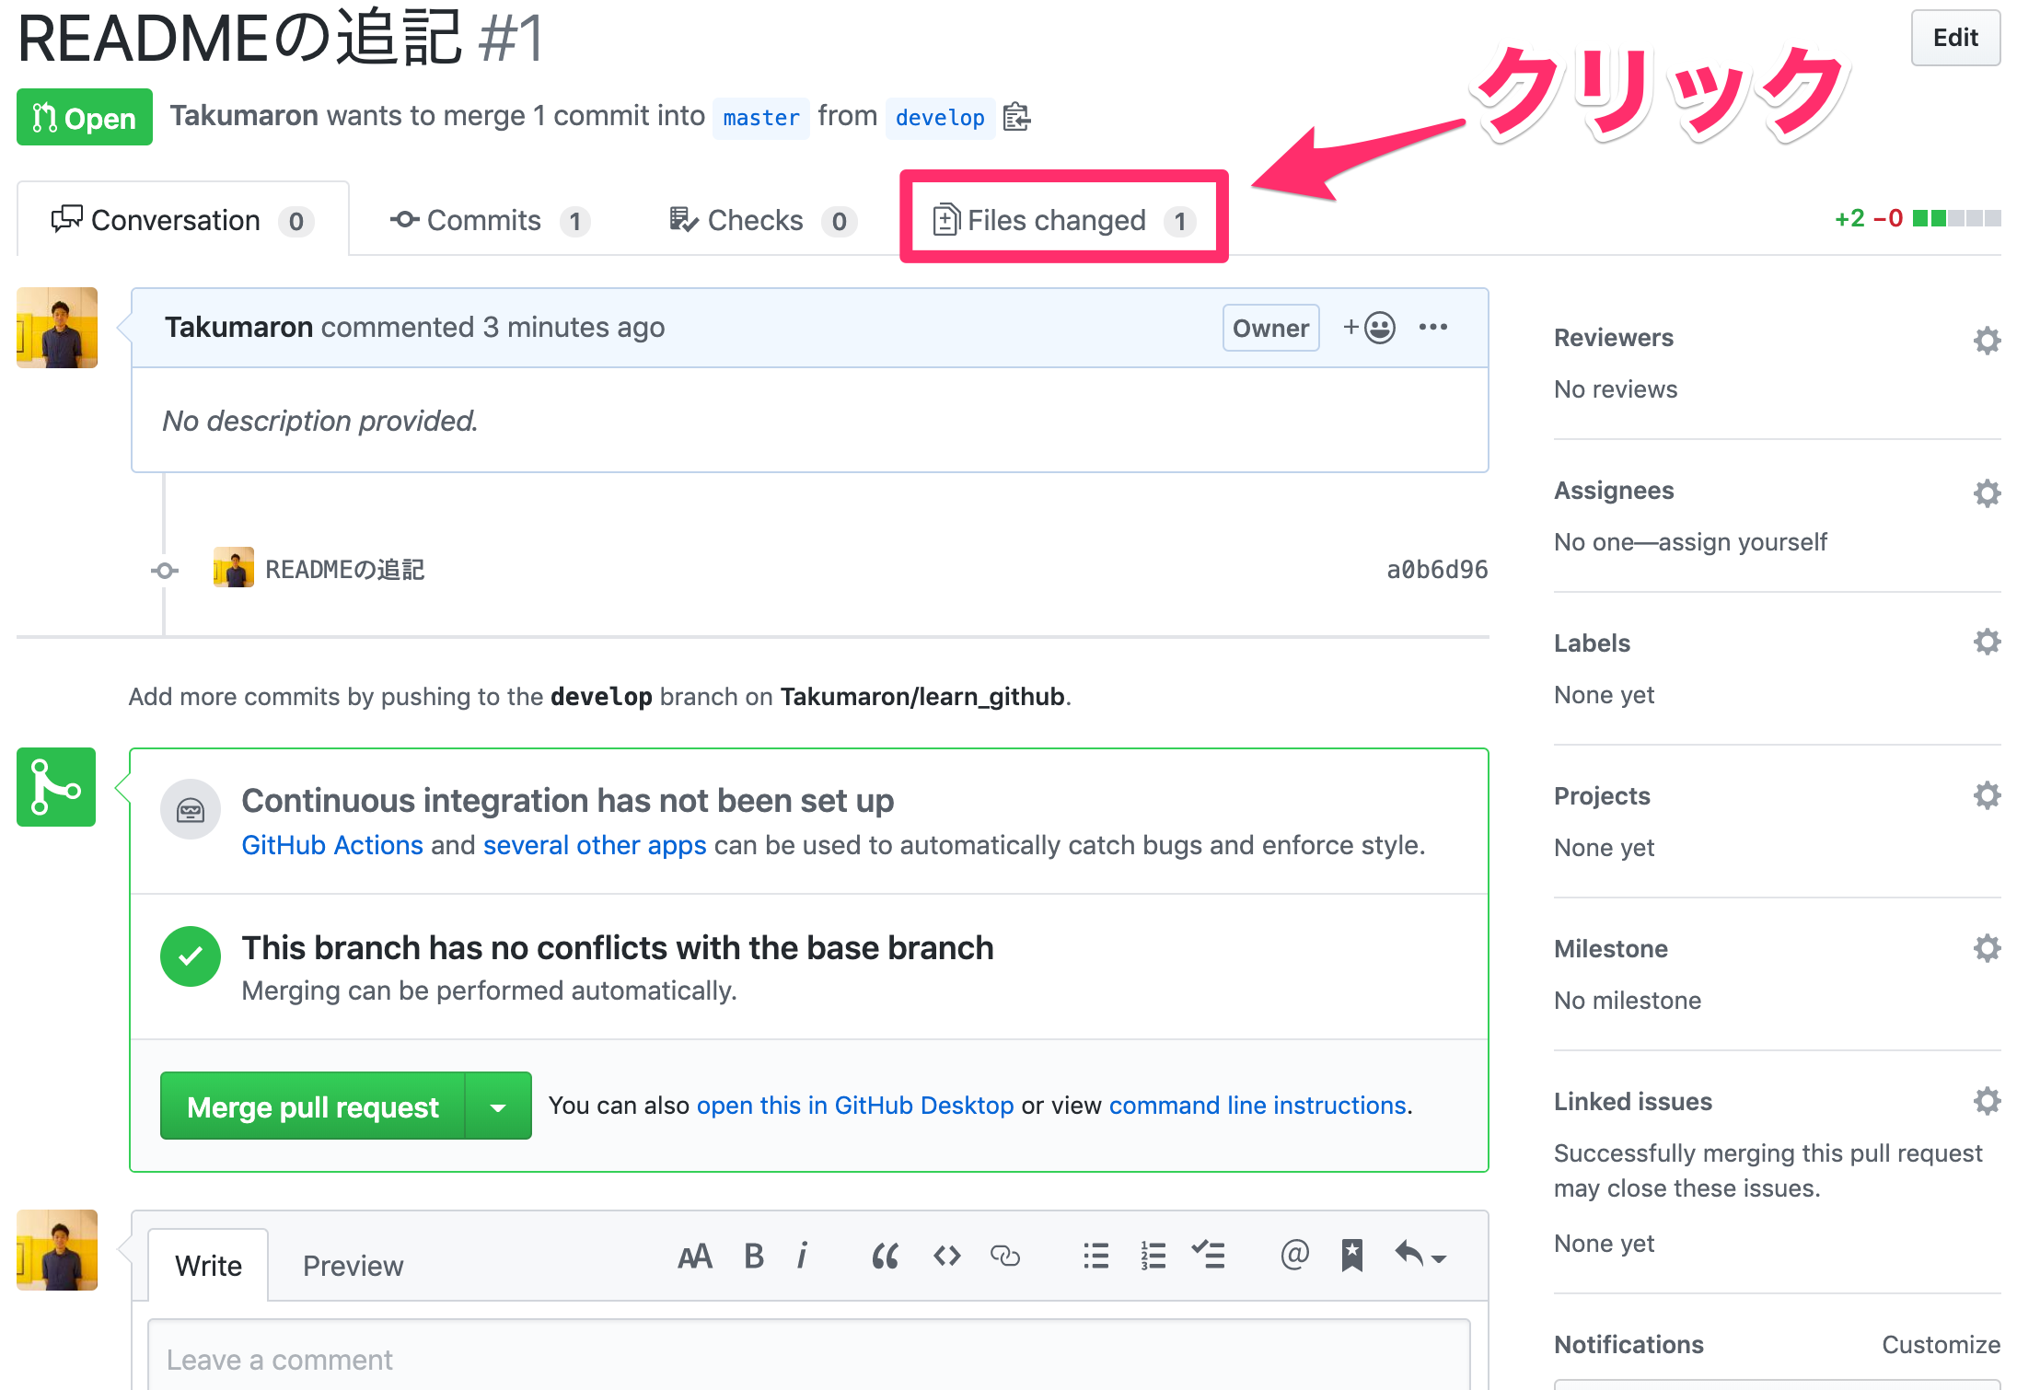This screenshot has width=2040, height=1390.
Task: Open the comment options ellipsis menu
Action: coord(1433,327)
